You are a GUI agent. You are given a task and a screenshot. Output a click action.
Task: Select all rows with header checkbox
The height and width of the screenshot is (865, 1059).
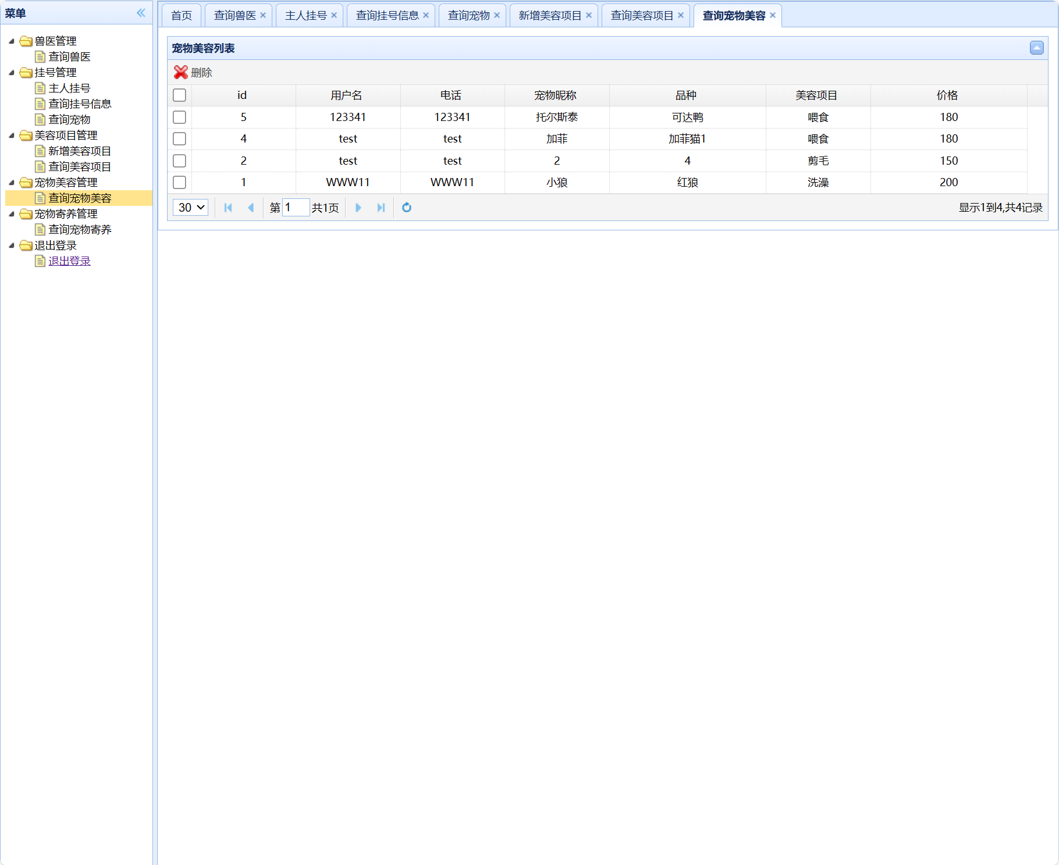point(179,95)
